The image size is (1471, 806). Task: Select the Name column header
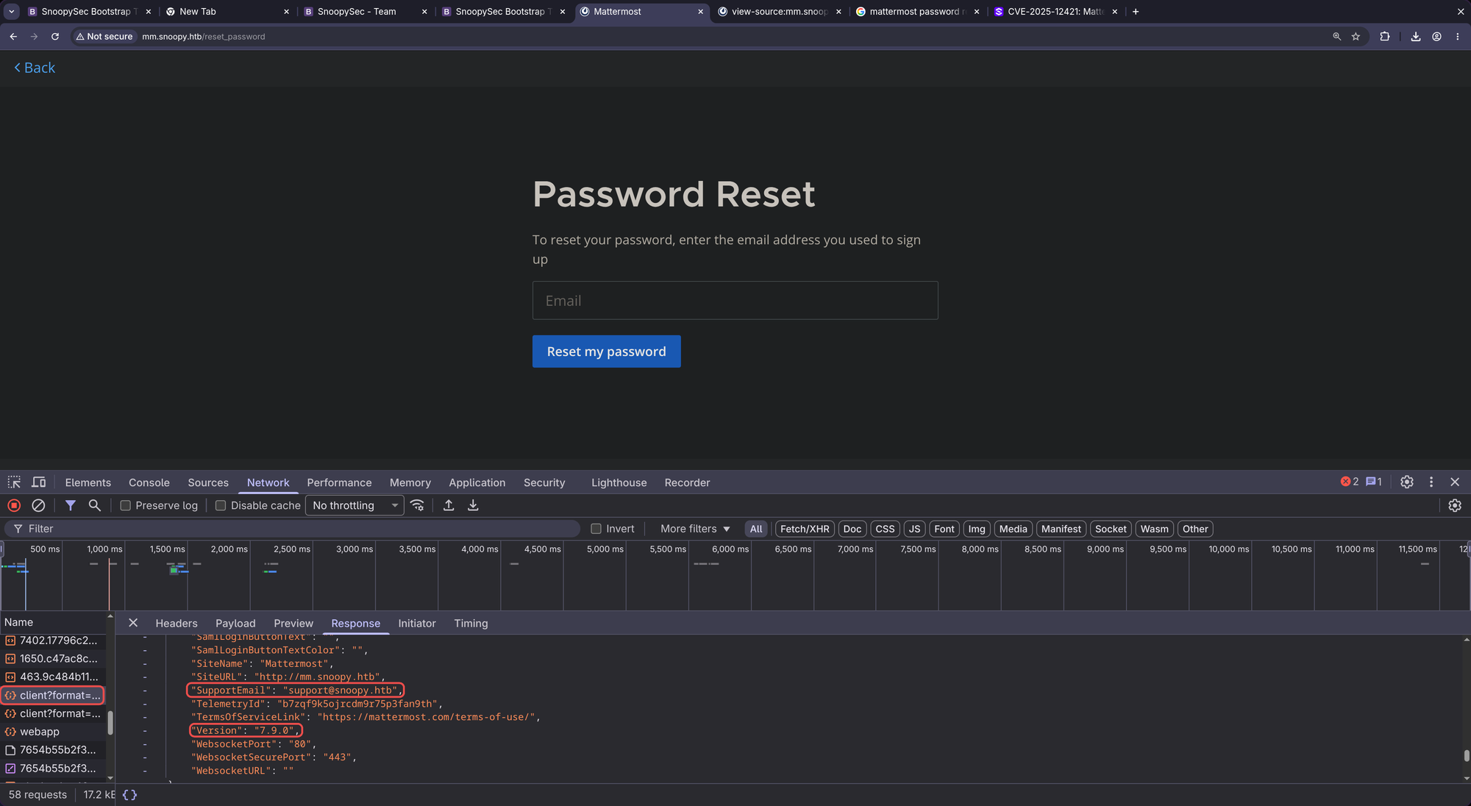click(x=53, y=622)
